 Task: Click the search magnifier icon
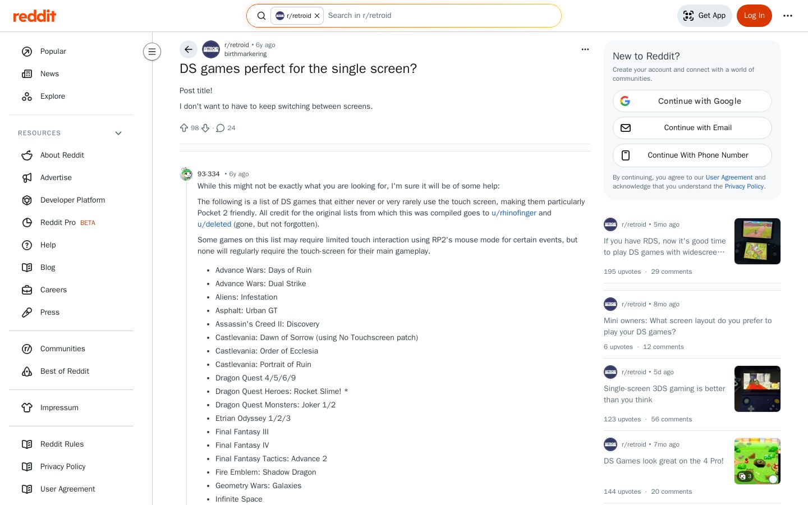pyautogui.click(x=261, y=16)
